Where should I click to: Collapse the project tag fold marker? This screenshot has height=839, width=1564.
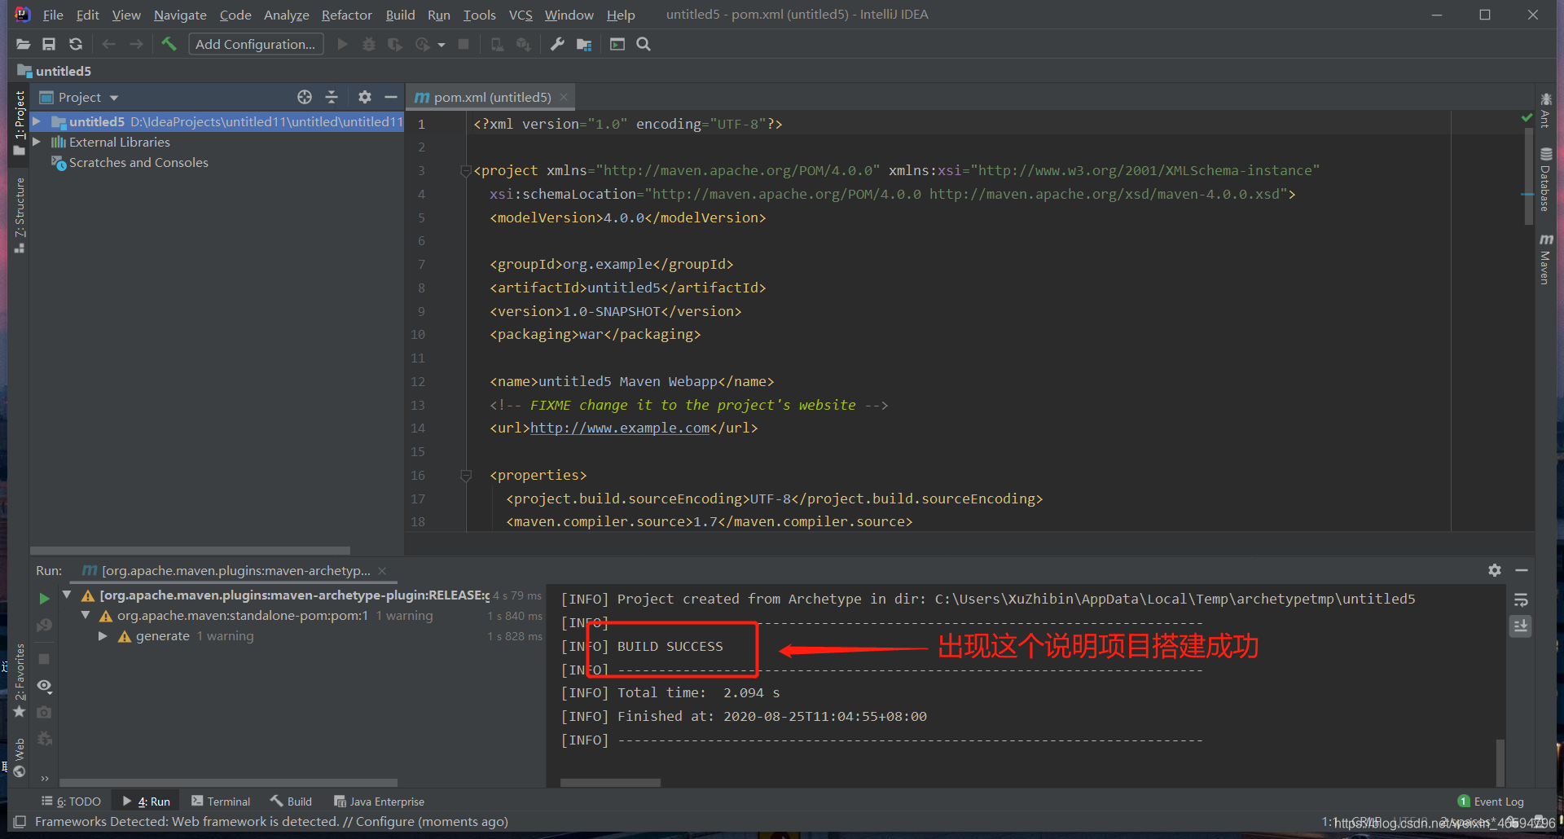click(x=466, y=171)
